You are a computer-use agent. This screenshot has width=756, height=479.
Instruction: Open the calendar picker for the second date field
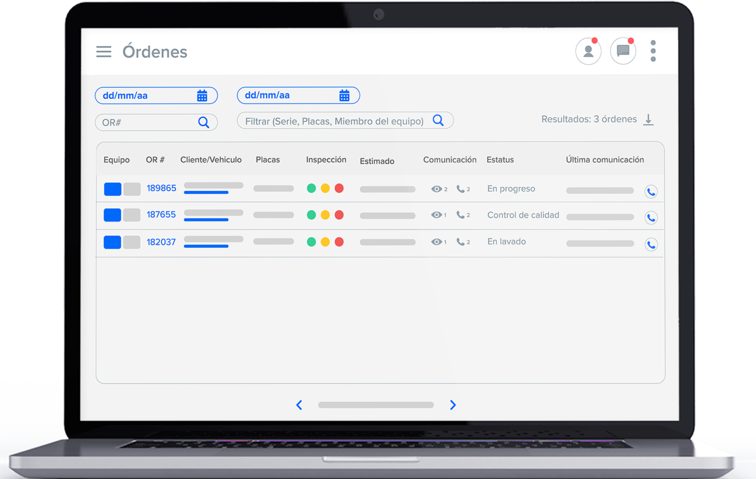(x=345, y=95)
